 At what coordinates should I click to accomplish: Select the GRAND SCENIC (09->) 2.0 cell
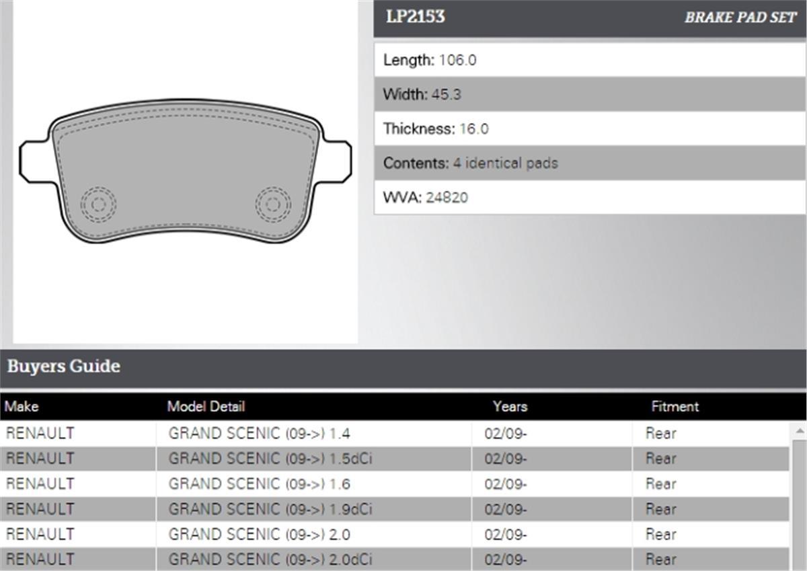(x=314, y=535)
